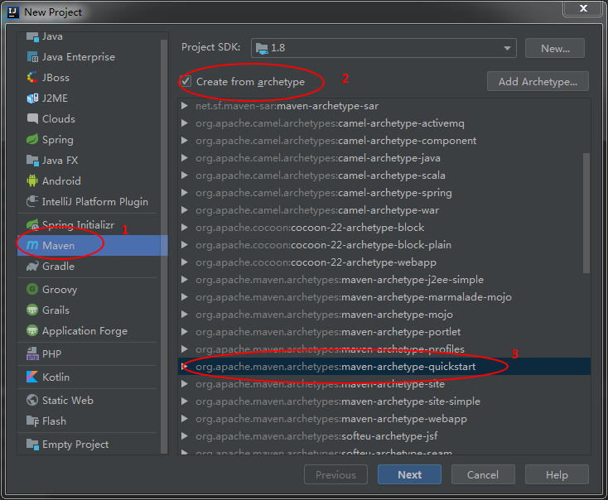Viewport: 608px width, 500px height.
Task: Click the Static Web globe icon
Action: coord(32,400)
